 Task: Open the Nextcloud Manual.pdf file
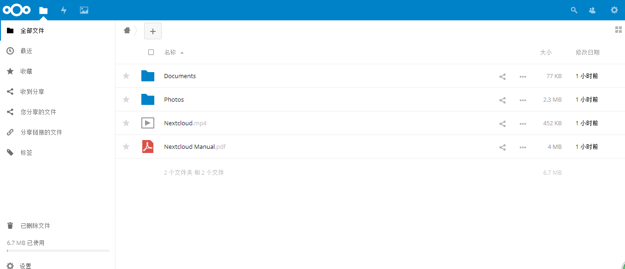194,147
